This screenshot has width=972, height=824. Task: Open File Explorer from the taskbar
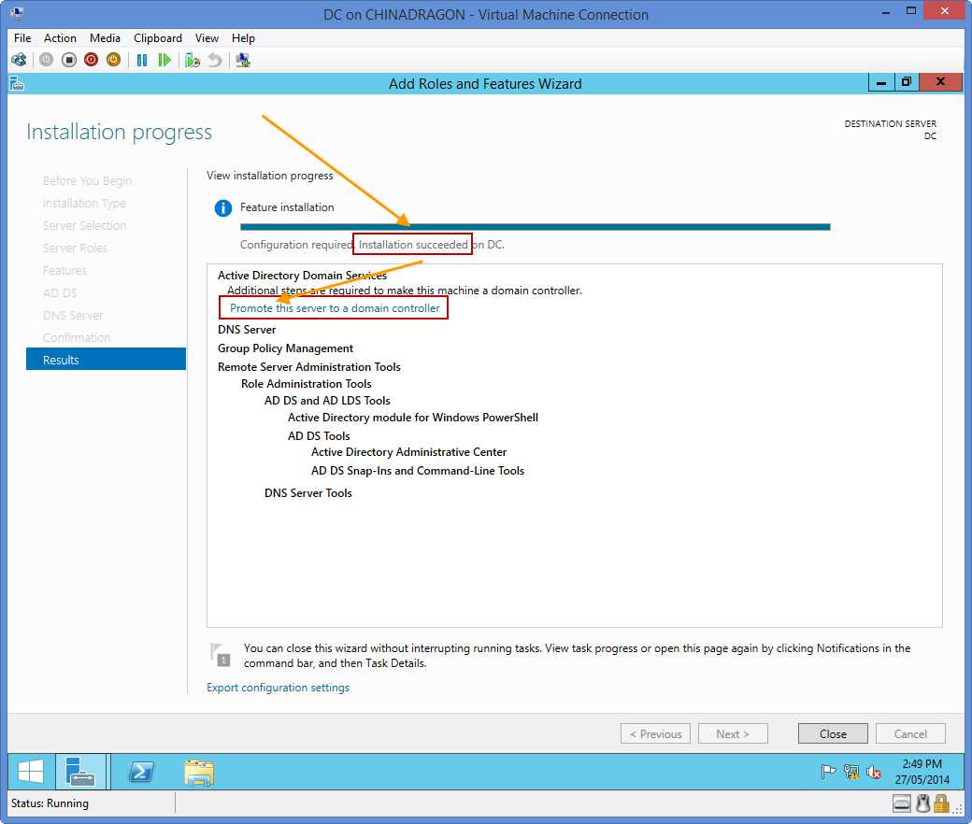(x=199, y=774)
